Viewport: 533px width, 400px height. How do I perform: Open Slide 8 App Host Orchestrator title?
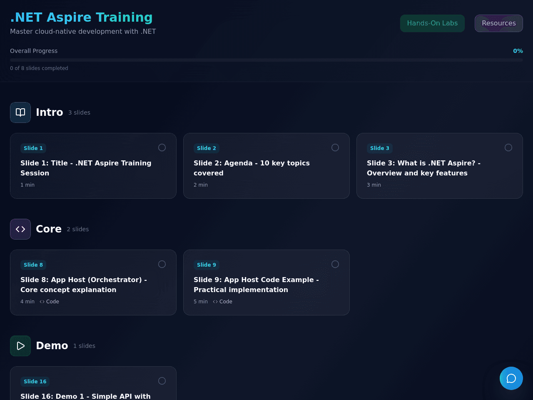pyautogui.click(x=84, y=285)
